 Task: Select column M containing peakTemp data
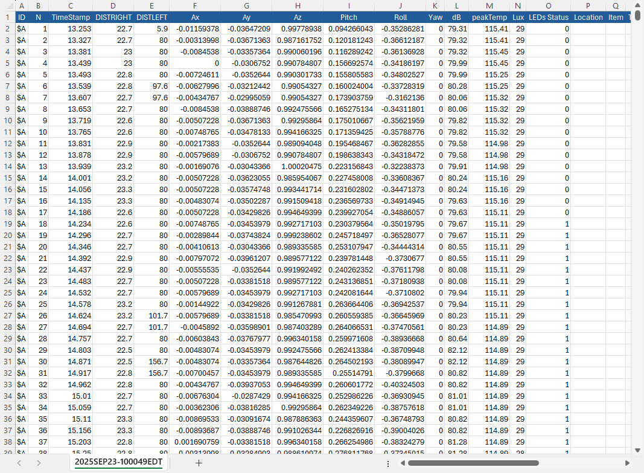coord(489,6)
